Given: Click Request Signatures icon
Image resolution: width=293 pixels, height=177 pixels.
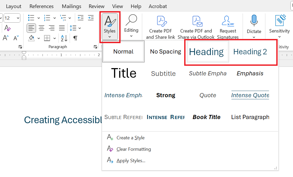Looking at the screenshot, I should tap(228, 21).
